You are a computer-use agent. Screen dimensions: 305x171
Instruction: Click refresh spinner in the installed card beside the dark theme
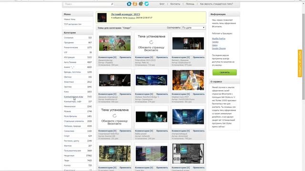(114, 116)
